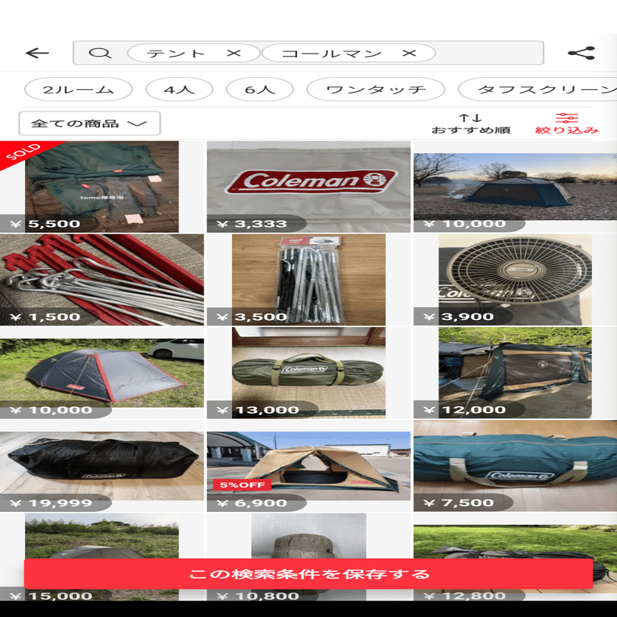Image resolution: width=617 pixels, height=617 pixels.
Task: Open the おすすめ順 sort option
Action: [471, 124]
